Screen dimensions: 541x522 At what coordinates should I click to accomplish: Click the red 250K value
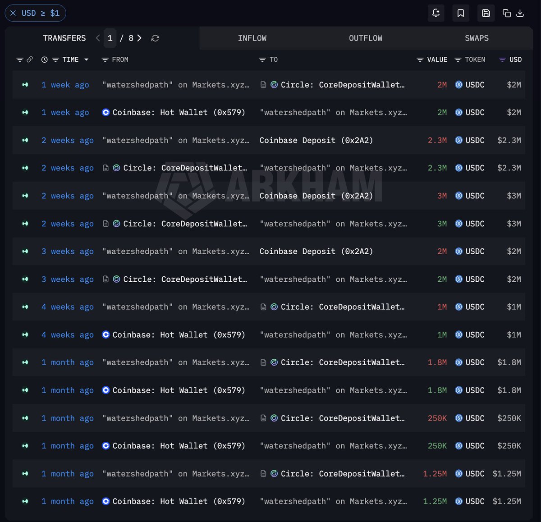[x=437, y=418]
